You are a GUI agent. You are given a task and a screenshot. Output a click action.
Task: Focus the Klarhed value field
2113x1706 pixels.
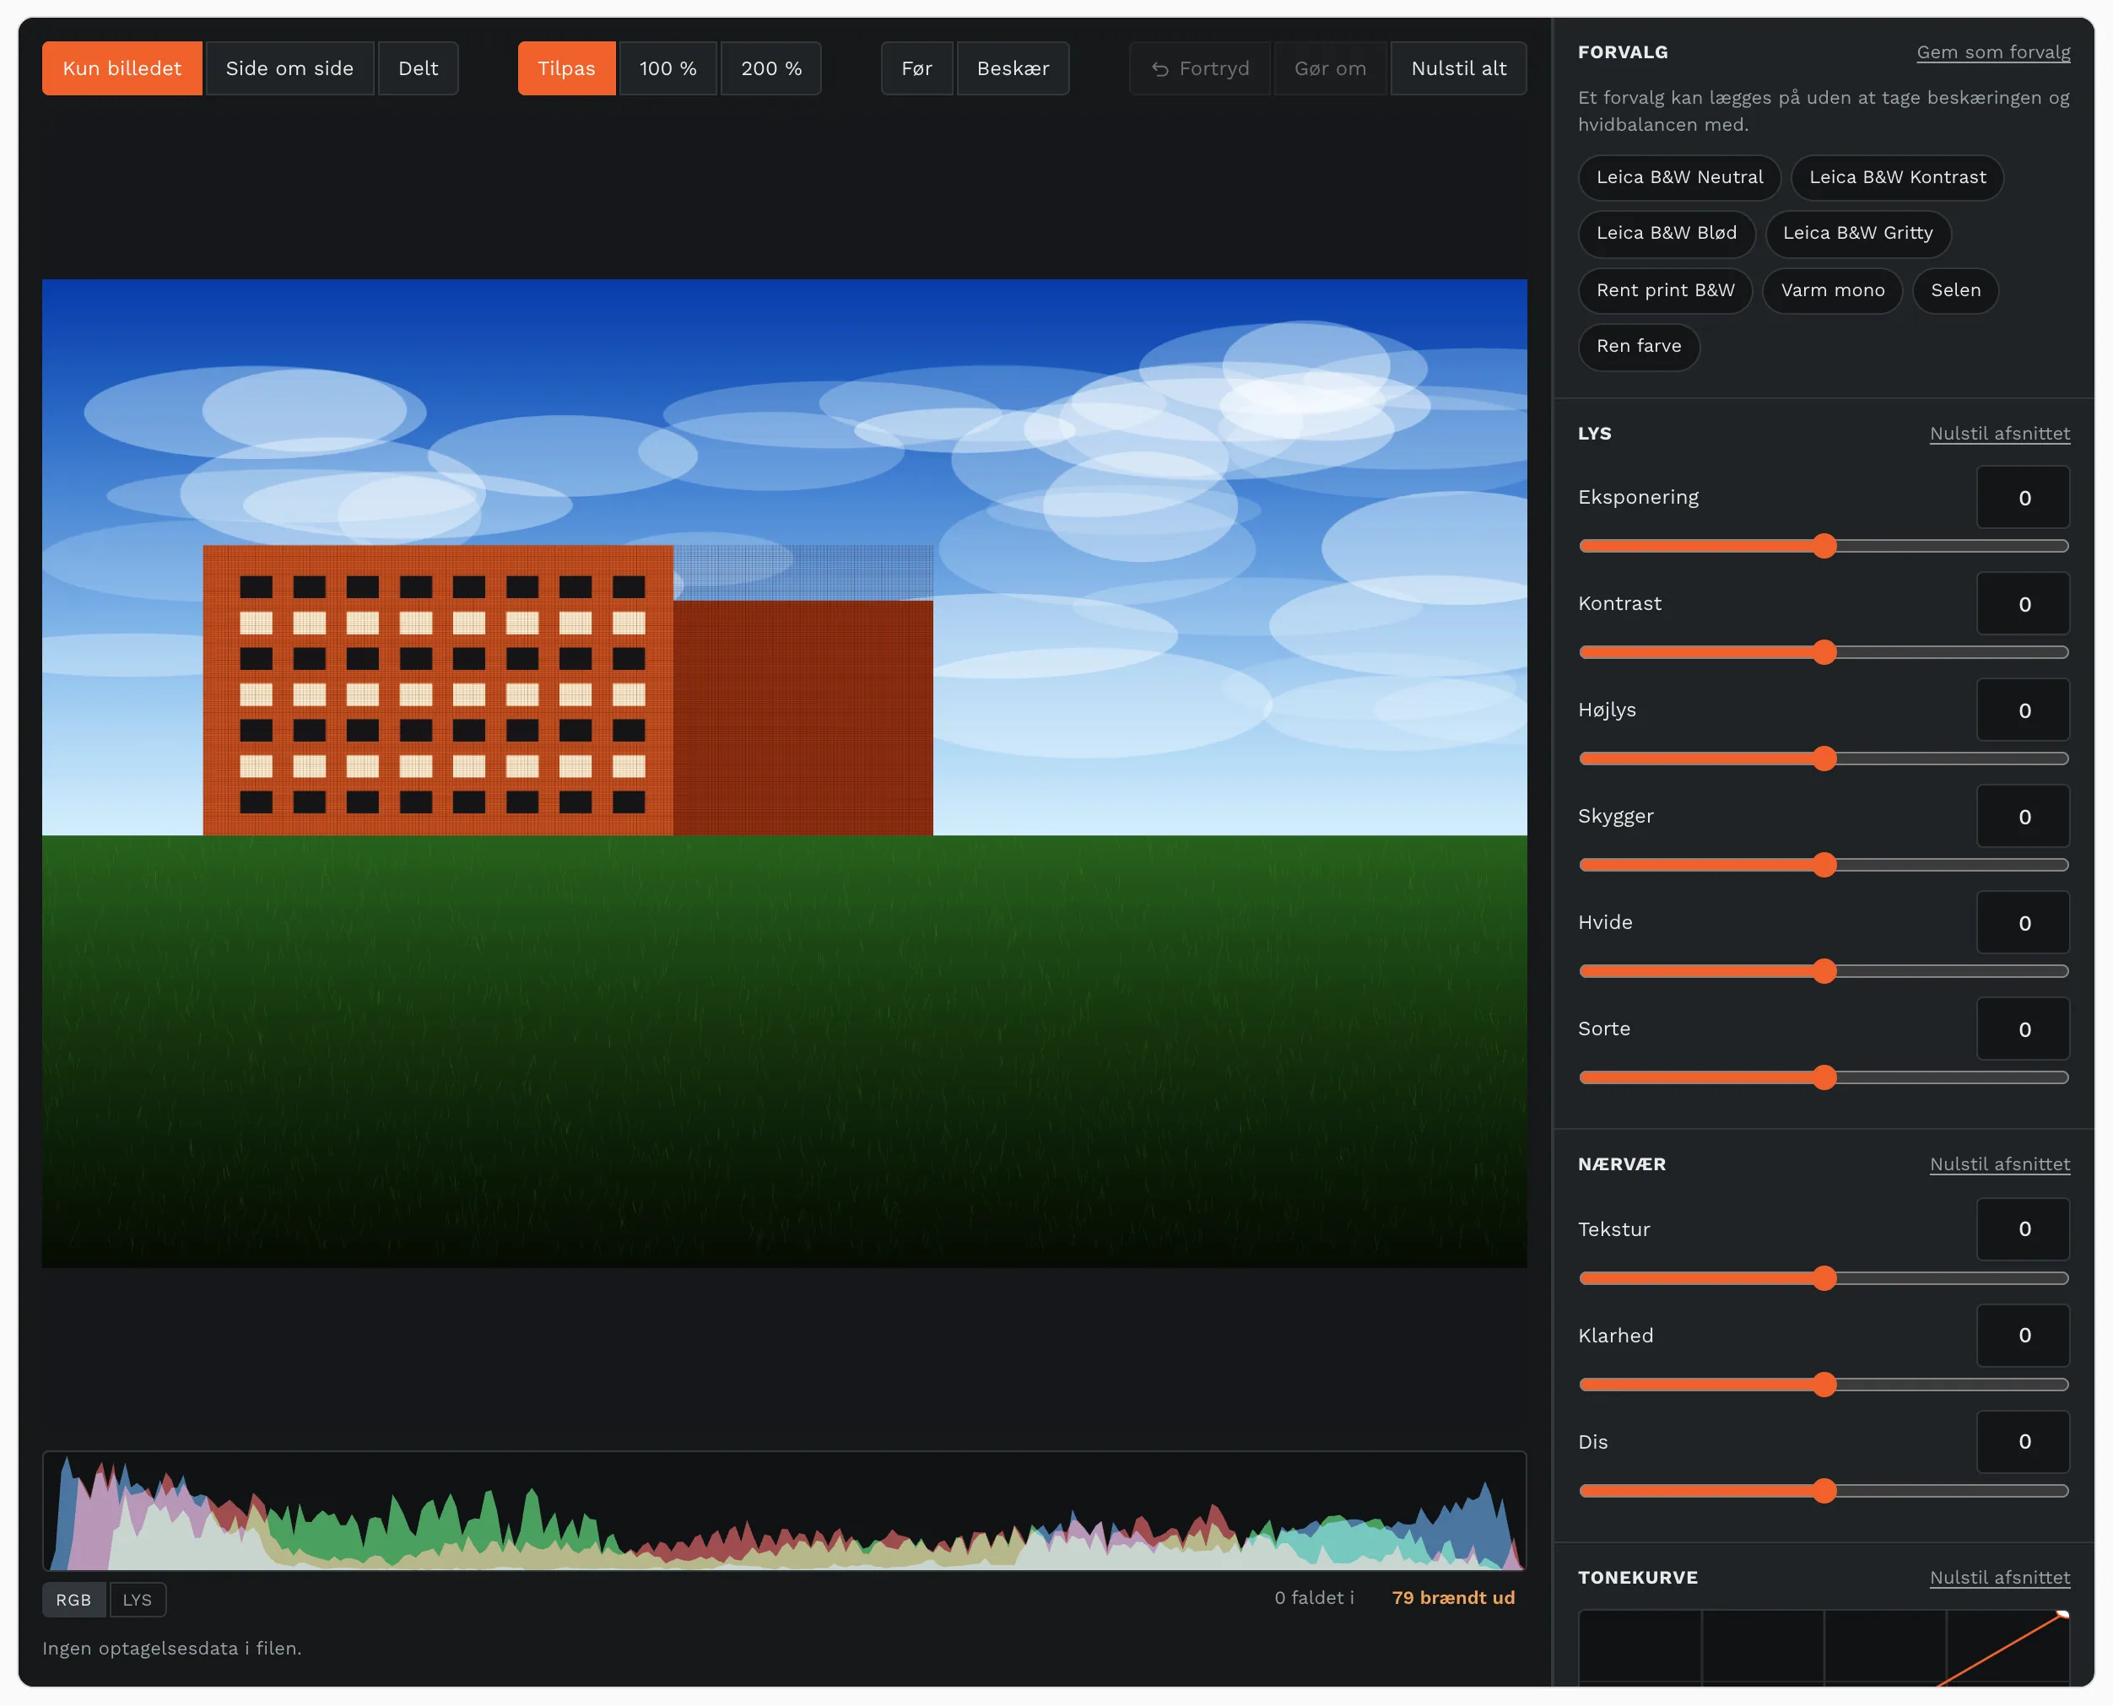coord(2023,1335)
